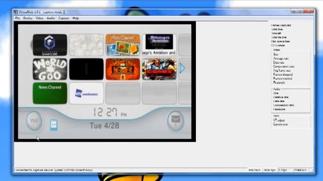The image size is (323, 181).
Task: Click the 12:27 PM clock display
Action: (110, 112)
